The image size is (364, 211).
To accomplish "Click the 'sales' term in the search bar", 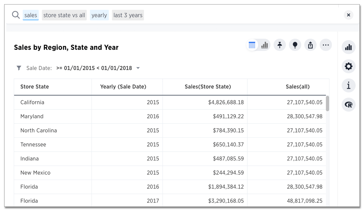I will coord(30,15).
